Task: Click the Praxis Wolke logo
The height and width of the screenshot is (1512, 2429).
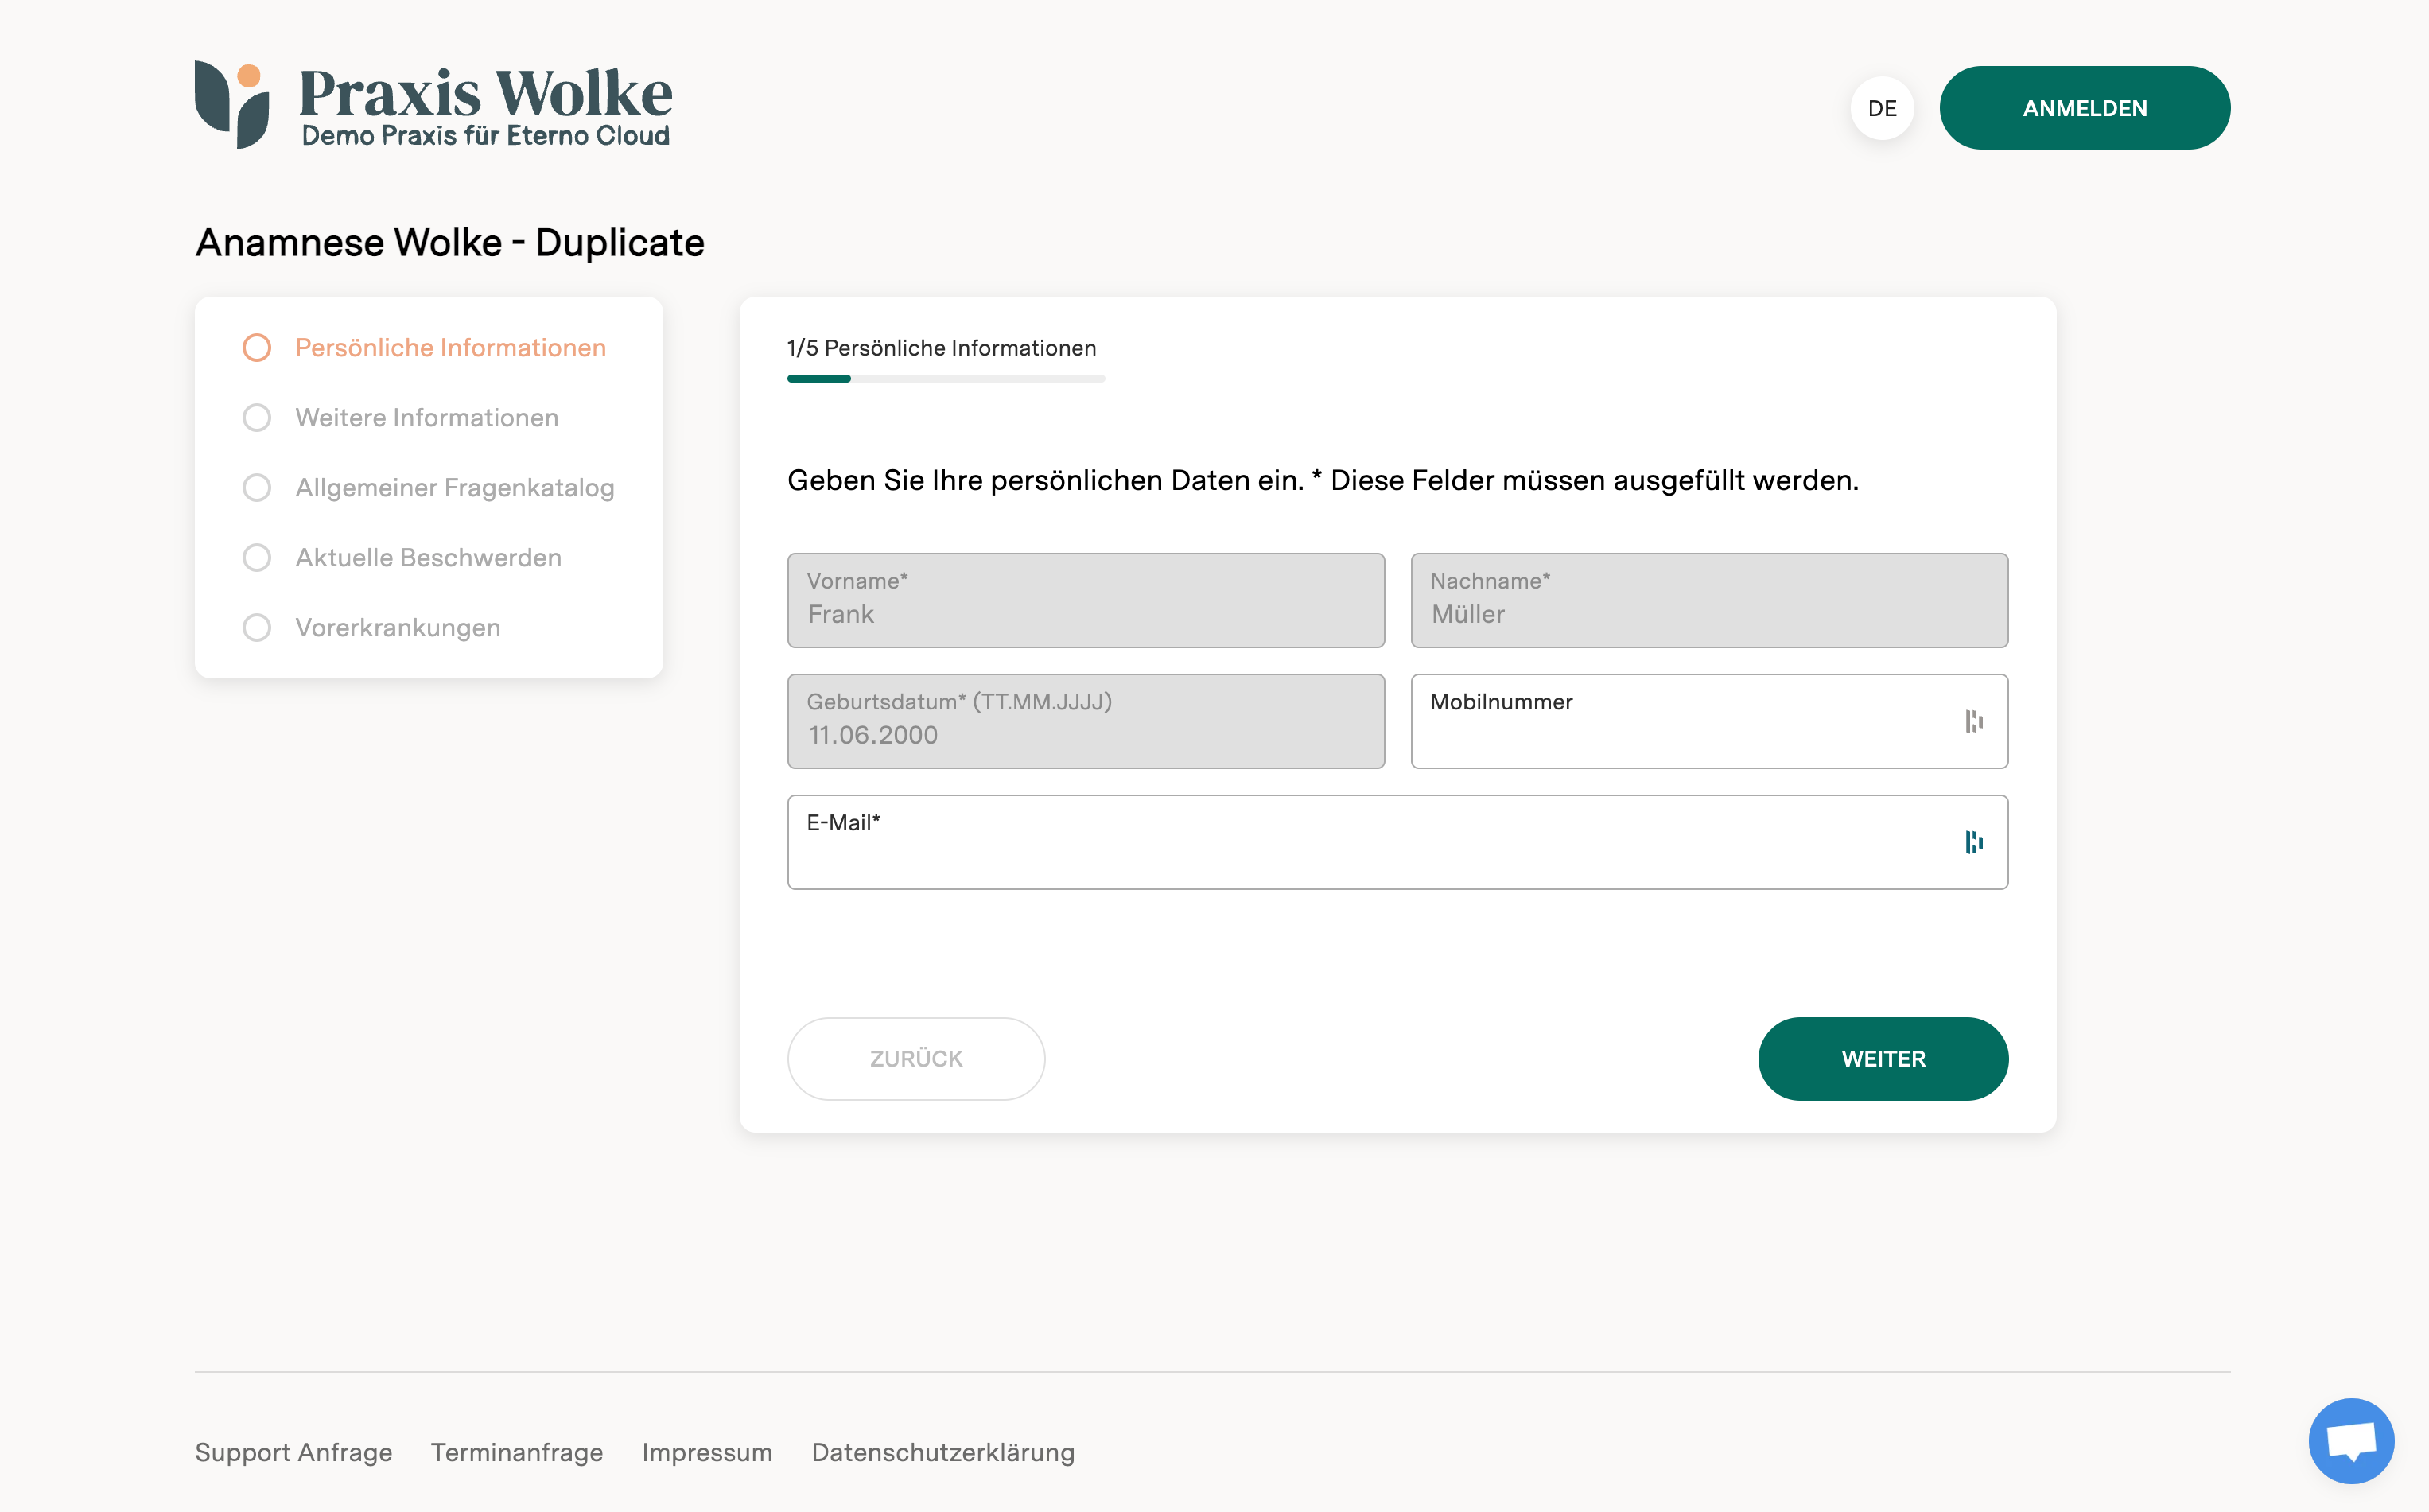Action: [433, 104]
